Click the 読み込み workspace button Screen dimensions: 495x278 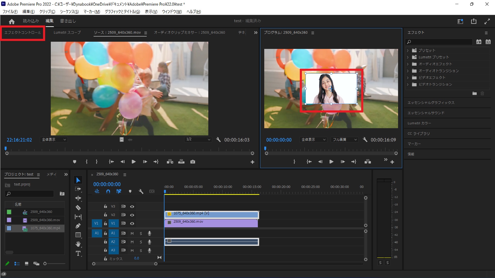coord(31,21)
